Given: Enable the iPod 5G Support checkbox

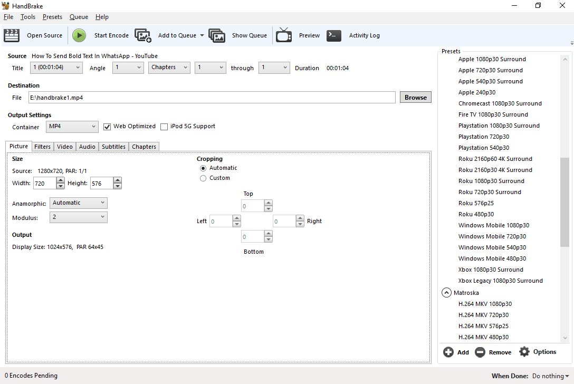Looking at the screenshot, I should click(164, 127).
